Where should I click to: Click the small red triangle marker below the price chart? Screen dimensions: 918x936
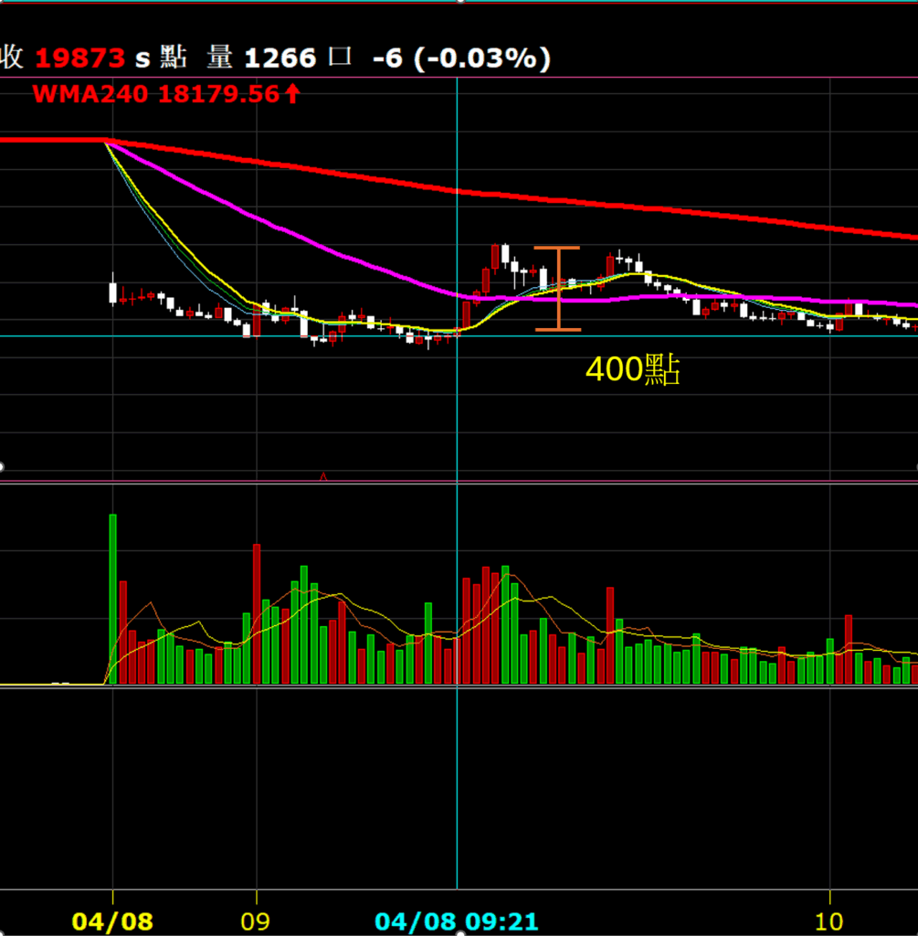[322, 476]
